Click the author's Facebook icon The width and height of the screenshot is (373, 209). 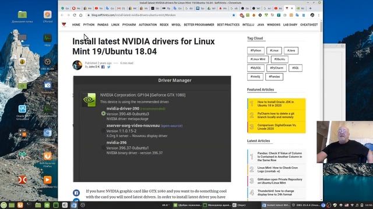(103, 67)
